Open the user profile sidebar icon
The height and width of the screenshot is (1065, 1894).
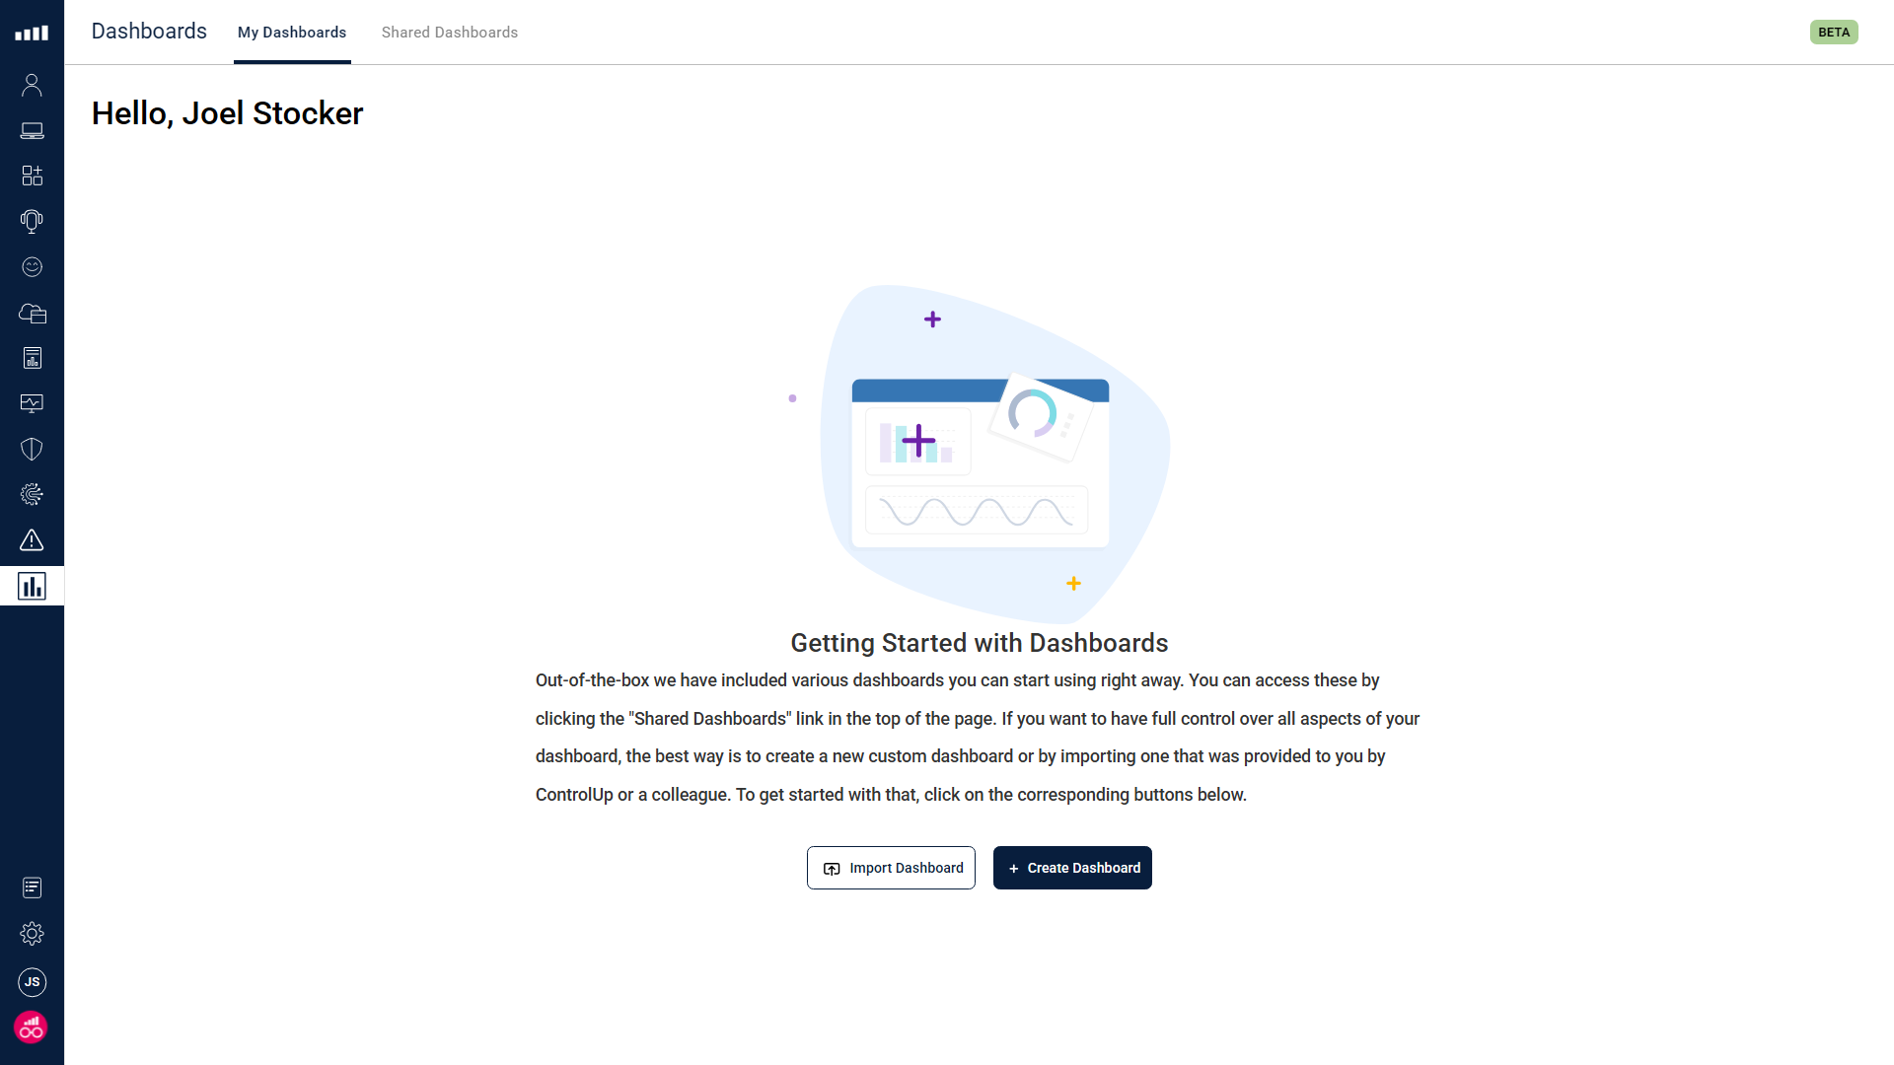coord(32,86)
